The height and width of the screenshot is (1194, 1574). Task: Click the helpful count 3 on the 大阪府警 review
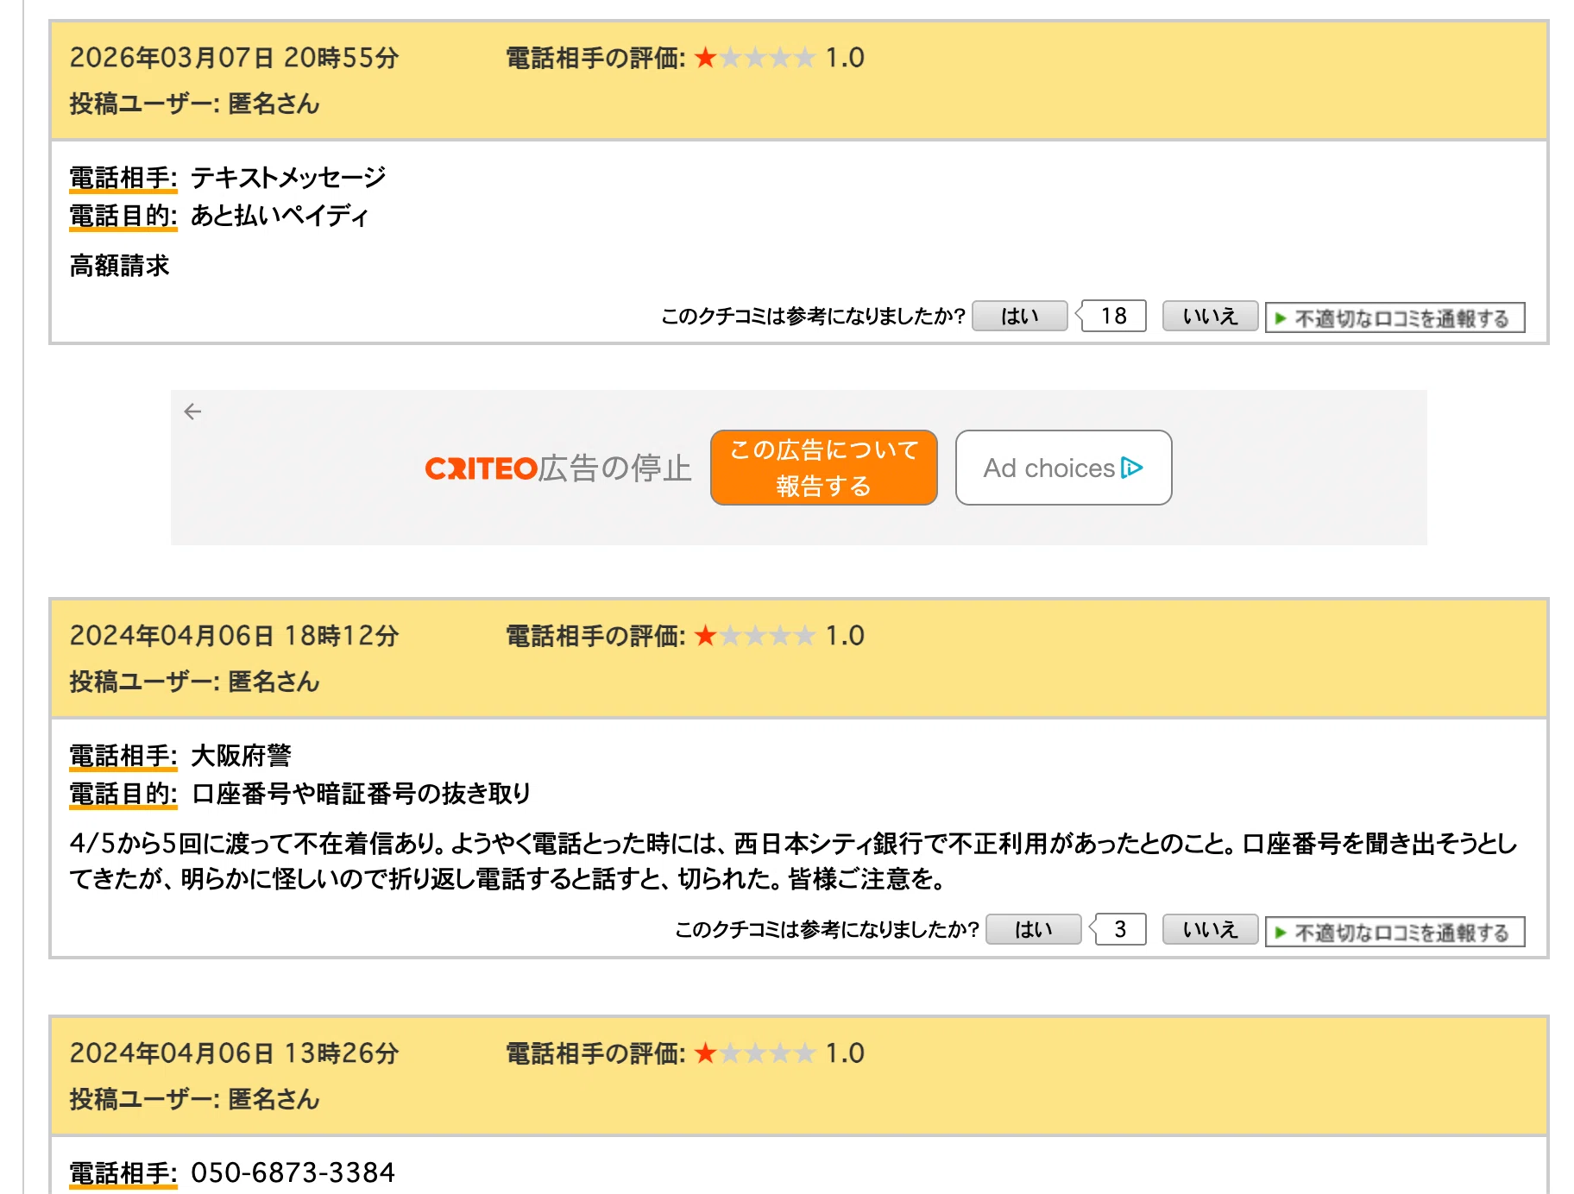pyautogui.click(x=1120, y=930)
